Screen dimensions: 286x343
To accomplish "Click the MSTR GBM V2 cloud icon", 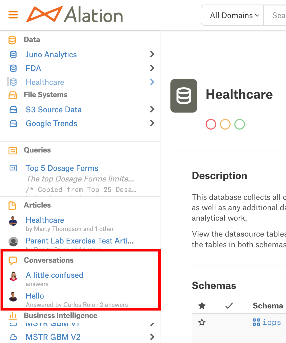I will coord(13,337).
